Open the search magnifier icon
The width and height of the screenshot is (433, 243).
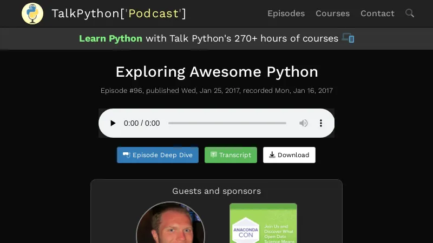click(x=410, y=13)
